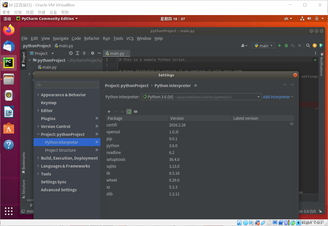Image resolution: width=328 pixels, height=226 pixels.
Task: Start debugging with the green bug icon
Action: point(286,45)
